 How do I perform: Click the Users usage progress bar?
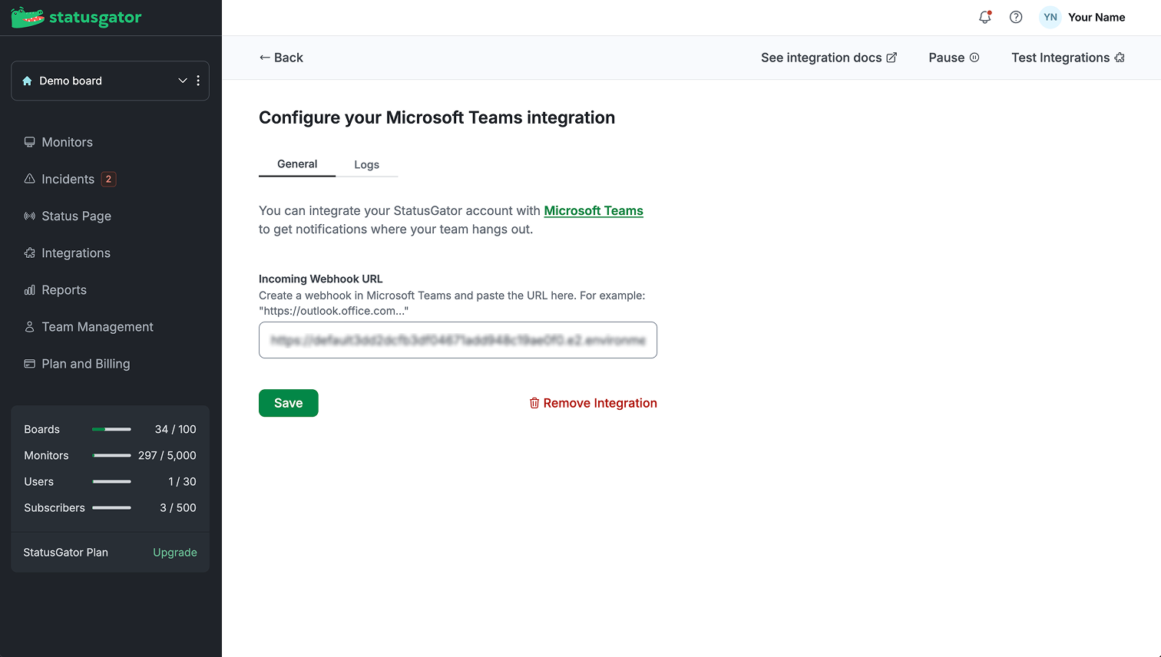[x=111, y=481]
